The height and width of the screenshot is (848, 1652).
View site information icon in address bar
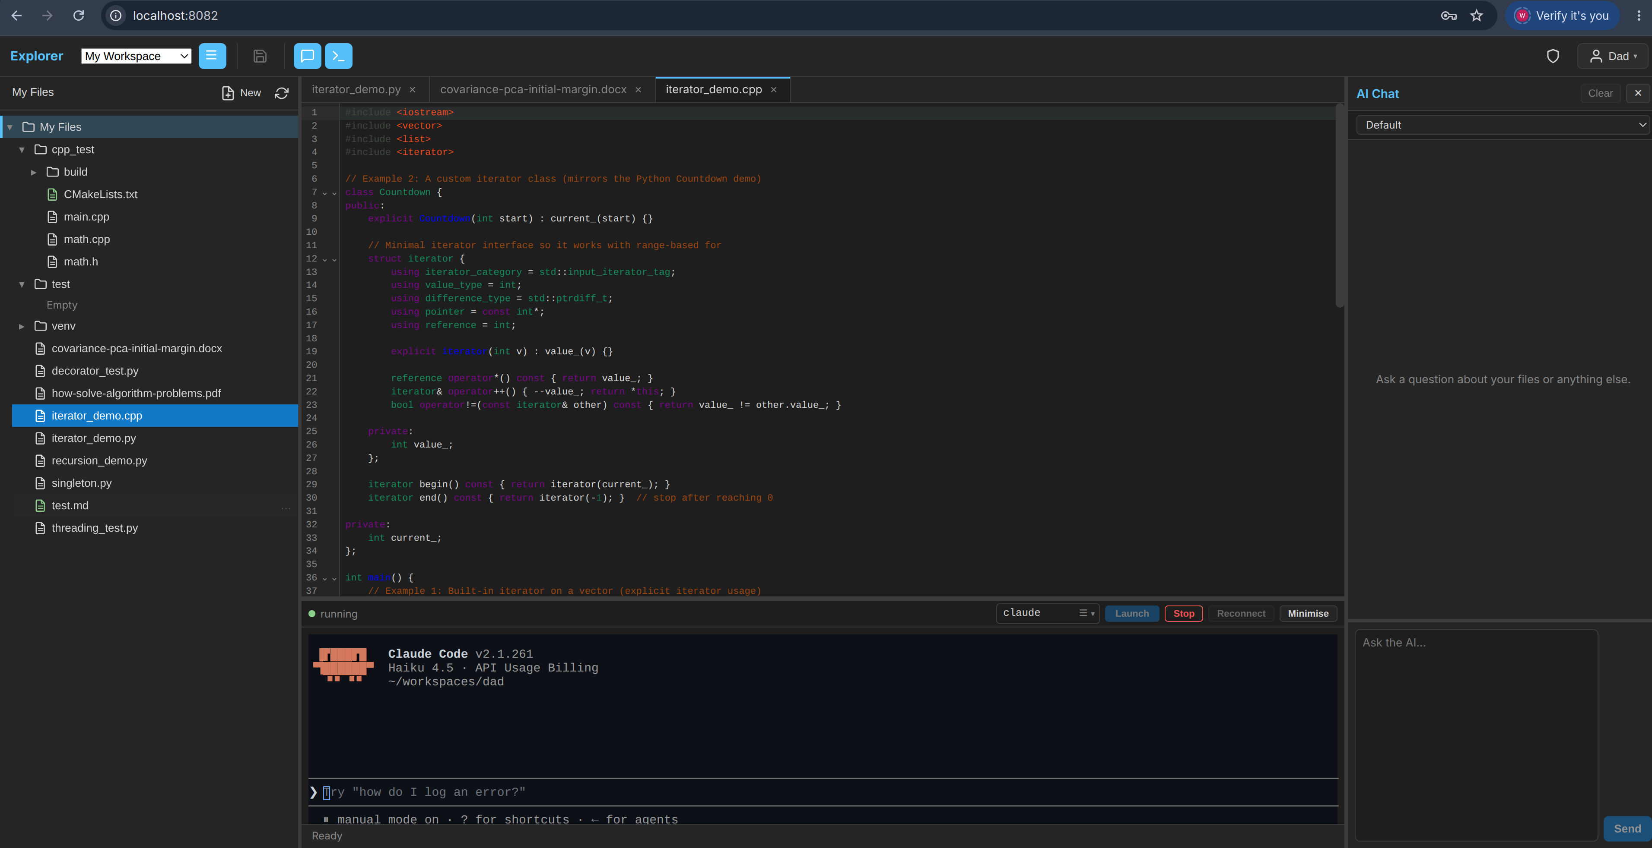point(116,16)
